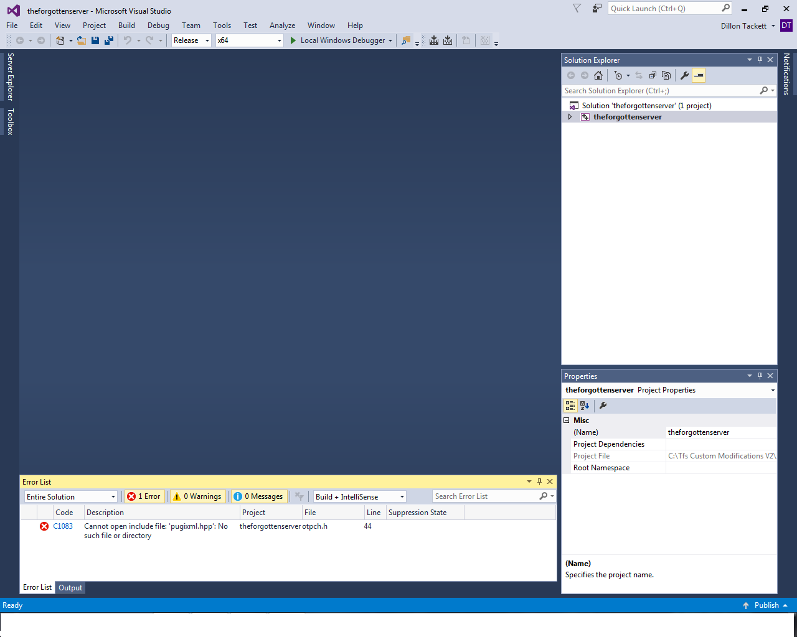This screenshot has width=797, height=637.
Task: Open the debugger target dropdown arrow
Action: pyautogui.click(x=390, y=40)
